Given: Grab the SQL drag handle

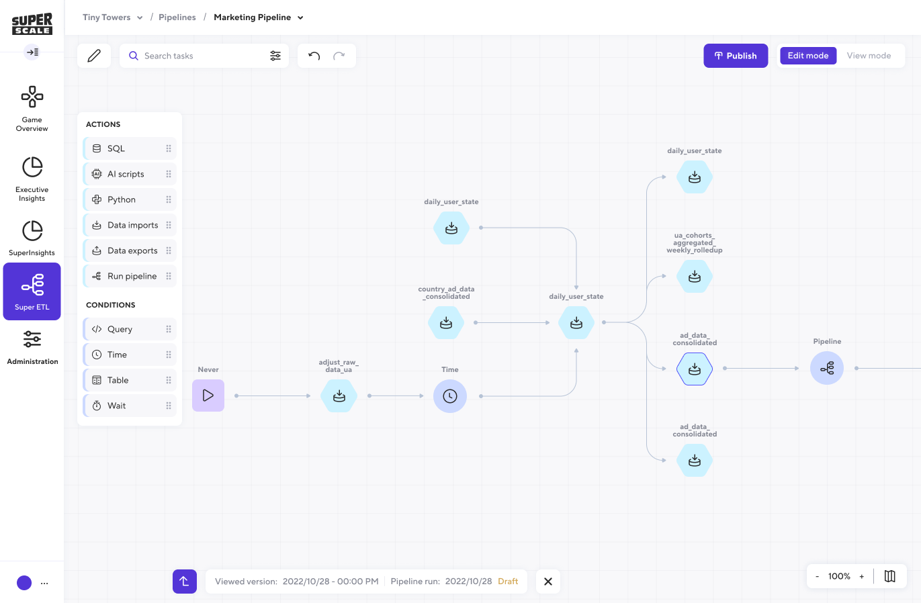Looking at the screenshot, I should coord(169,148).
